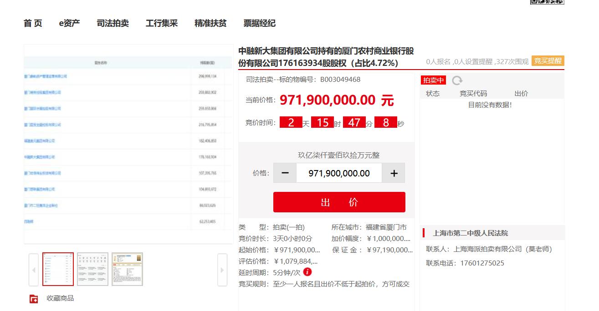Viewport: 599px width, 311px height.
Task: Click the contact 上海海派拍卖有限公司 line
Action: click(489, 249)
